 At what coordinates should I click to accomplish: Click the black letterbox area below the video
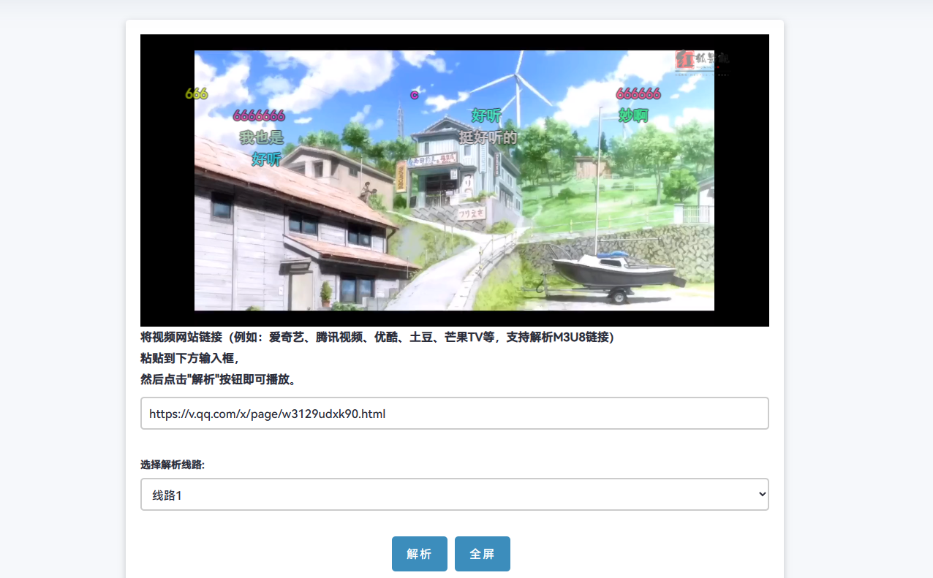pyautogui.click(x=454, y=318)
